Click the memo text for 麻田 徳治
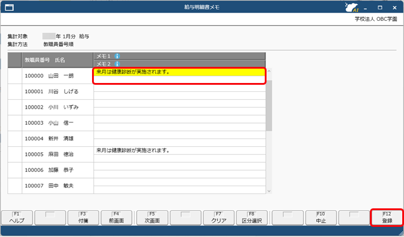404x237 pixels. pos(133,150)
